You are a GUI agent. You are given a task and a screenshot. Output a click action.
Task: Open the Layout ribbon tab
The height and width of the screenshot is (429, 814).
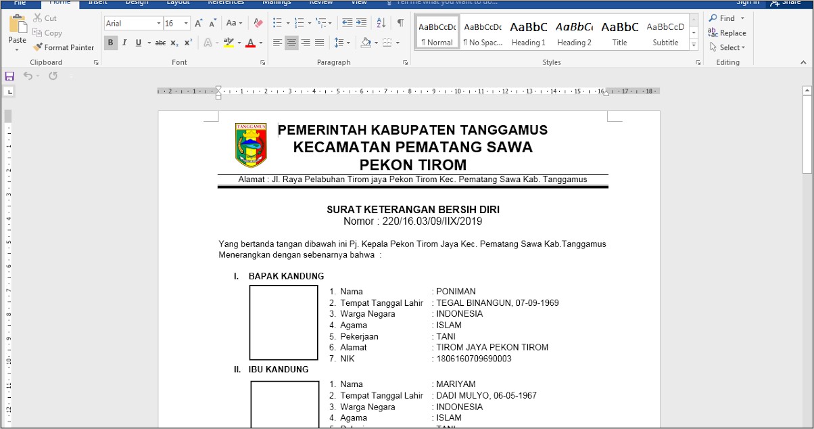coord(178,3)
